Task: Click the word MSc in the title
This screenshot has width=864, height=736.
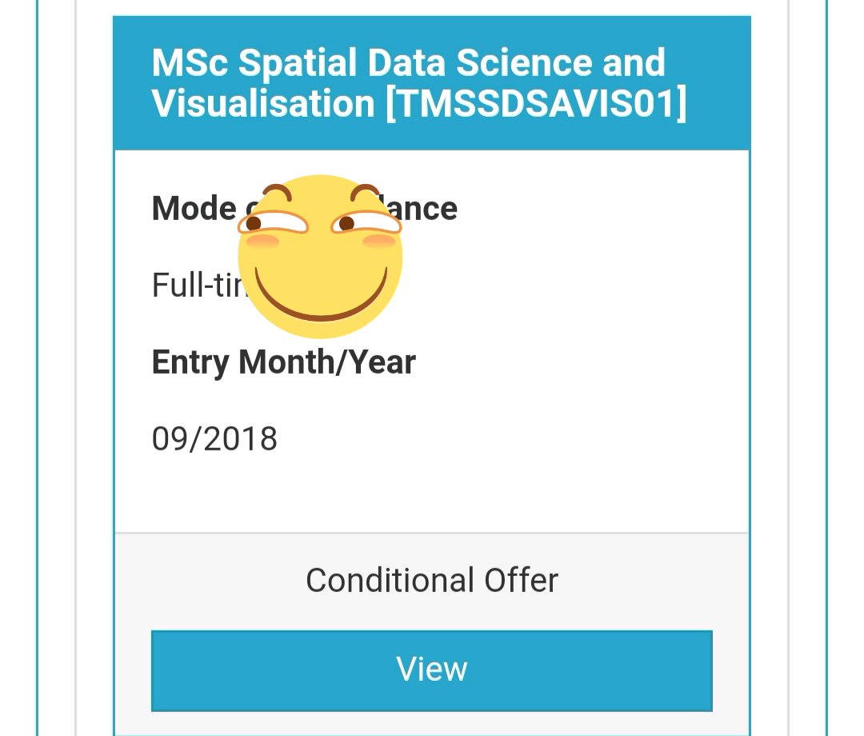Action: (190, 63)
